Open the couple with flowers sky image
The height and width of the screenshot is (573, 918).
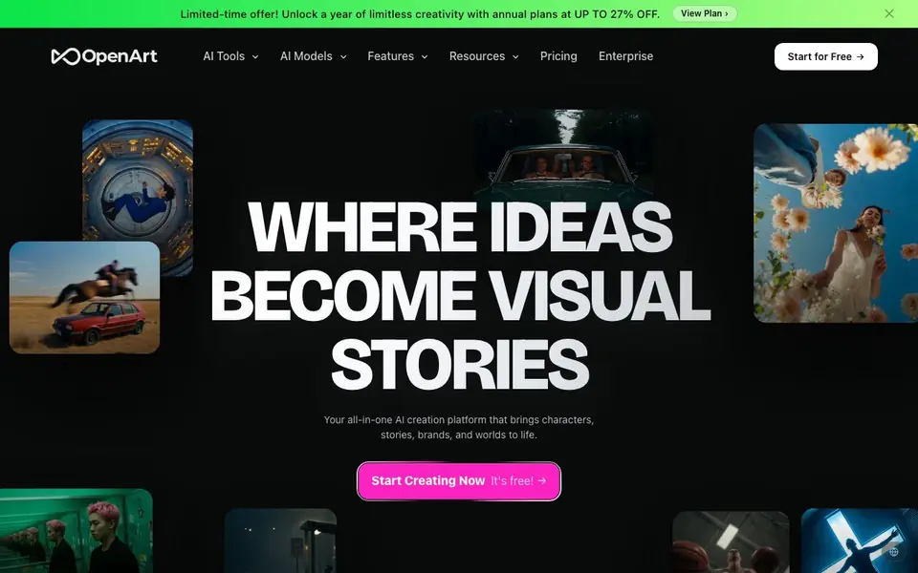836,223
